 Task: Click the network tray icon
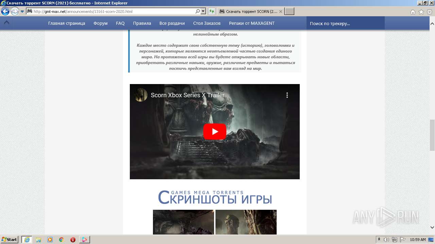[x=395, y=240]
